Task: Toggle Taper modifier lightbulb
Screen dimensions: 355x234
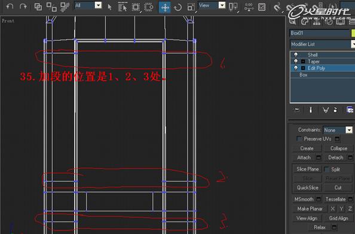Action: (296, 62)
